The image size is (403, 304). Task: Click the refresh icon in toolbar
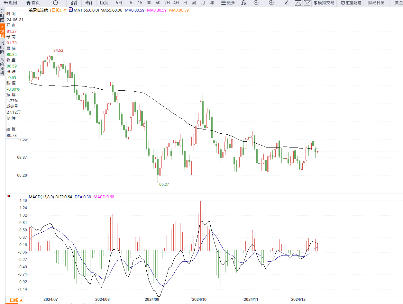coord(56,3)
